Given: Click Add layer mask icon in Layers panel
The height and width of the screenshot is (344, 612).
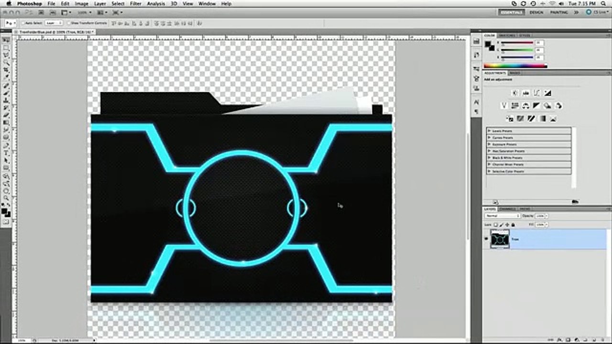Looking at the screenshot, I should (568, 340).
